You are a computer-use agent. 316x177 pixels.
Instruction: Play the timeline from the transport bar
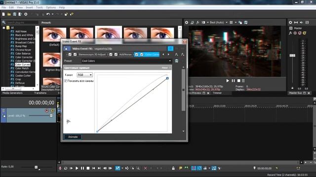pos(77,168)
